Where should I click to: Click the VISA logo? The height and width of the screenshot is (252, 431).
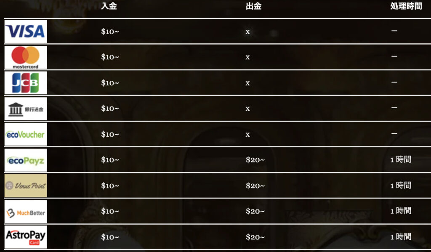pos(26,31)
